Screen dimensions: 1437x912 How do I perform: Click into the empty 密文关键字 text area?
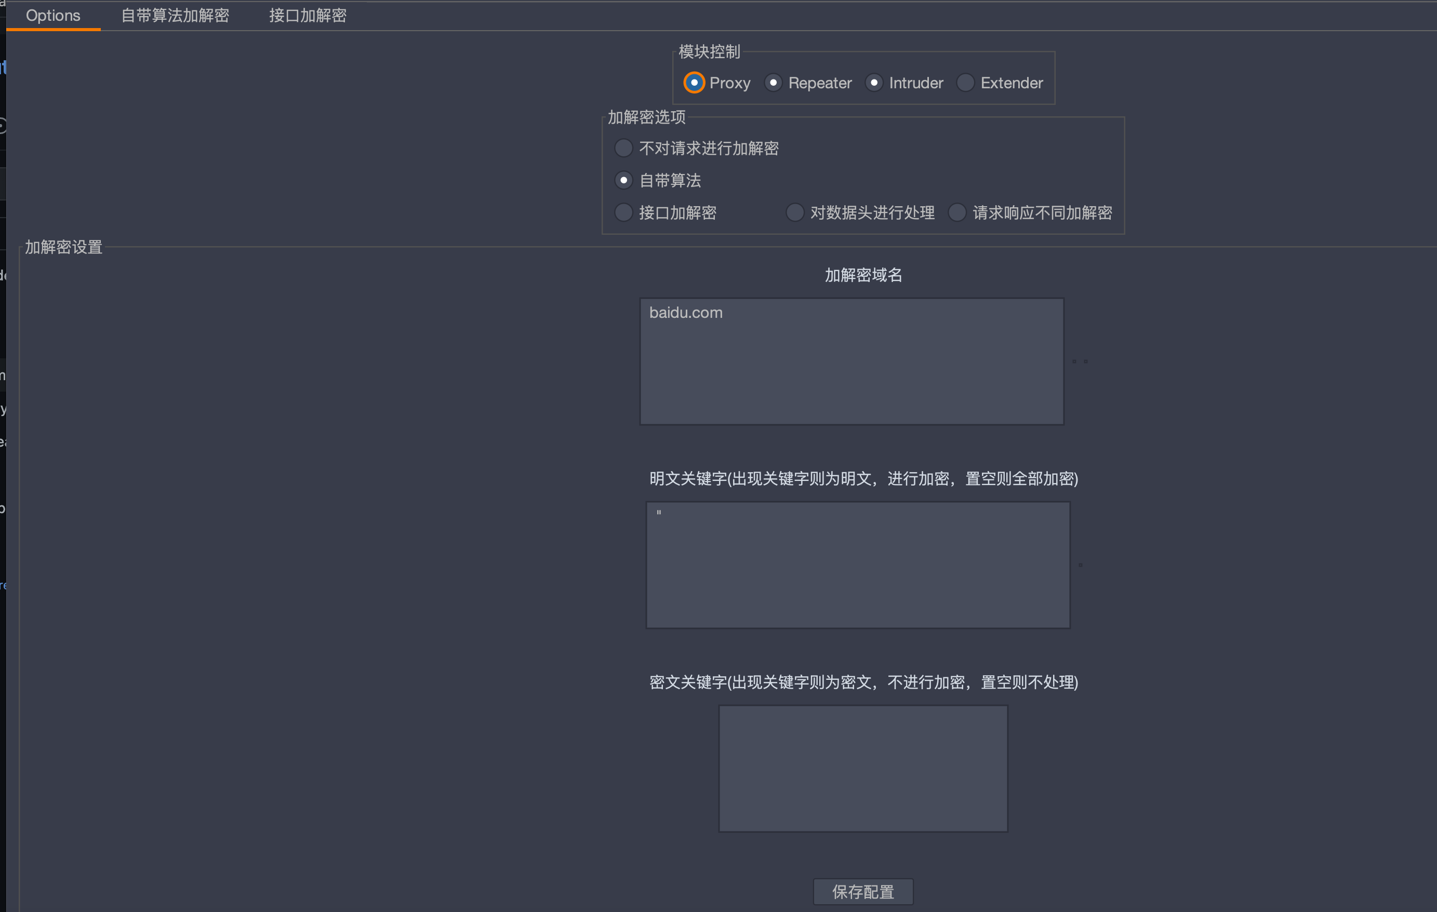[862, 768]
